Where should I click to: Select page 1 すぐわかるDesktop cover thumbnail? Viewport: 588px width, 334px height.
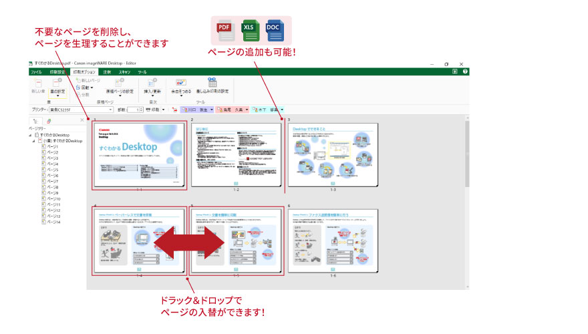139,155
